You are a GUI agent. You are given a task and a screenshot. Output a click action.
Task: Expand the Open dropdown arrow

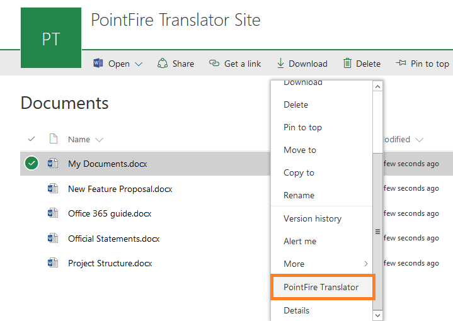point(139,64)
